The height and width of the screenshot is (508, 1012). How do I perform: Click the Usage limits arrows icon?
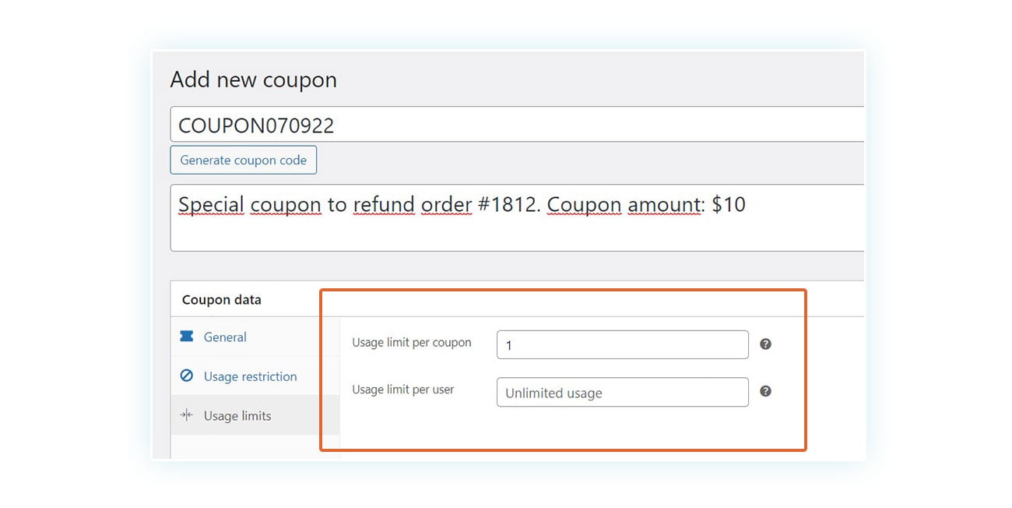click(x=187, y=415)
